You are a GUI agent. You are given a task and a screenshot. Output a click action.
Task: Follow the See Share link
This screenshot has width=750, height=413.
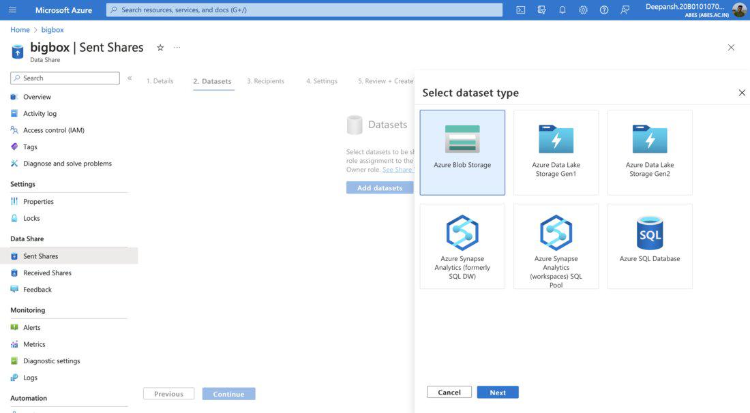[398, 170]
